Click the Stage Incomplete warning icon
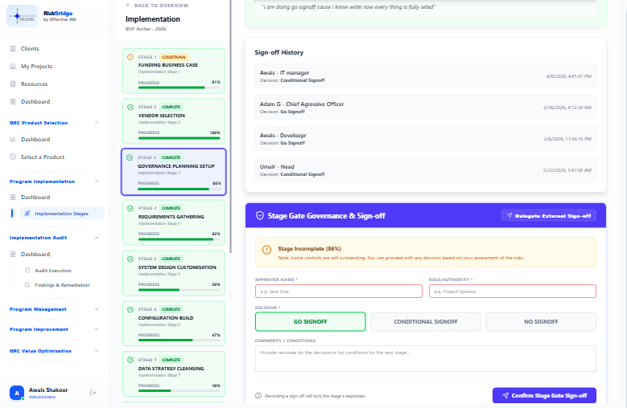 266,250
